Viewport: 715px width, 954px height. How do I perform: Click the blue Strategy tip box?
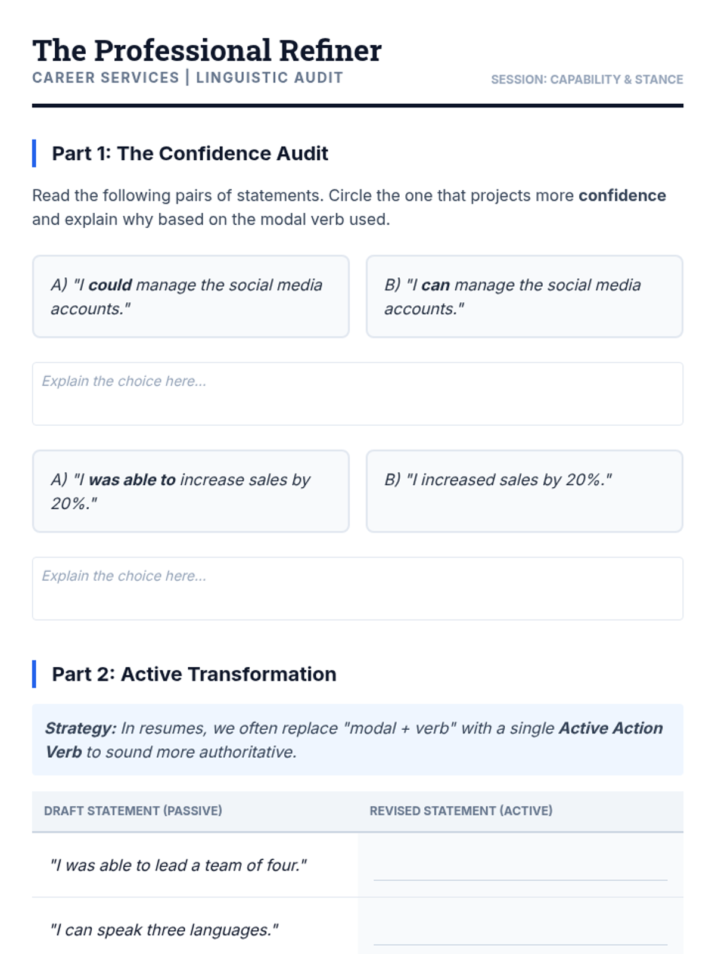point(357,740)
